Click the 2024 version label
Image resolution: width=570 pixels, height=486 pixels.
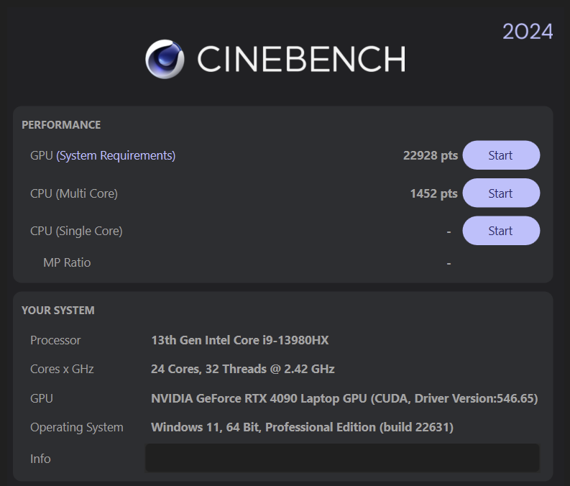click(x=527, y=32)
